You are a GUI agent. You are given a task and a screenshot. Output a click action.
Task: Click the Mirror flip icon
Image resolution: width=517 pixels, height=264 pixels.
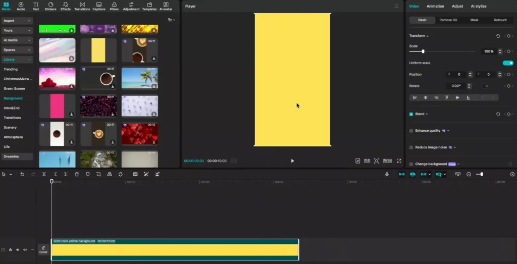[x=110, y=174]
